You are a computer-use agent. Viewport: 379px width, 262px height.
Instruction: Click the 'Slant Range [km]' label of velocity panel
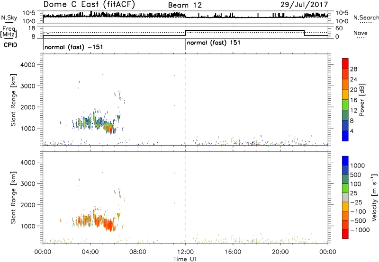[13, 198]
